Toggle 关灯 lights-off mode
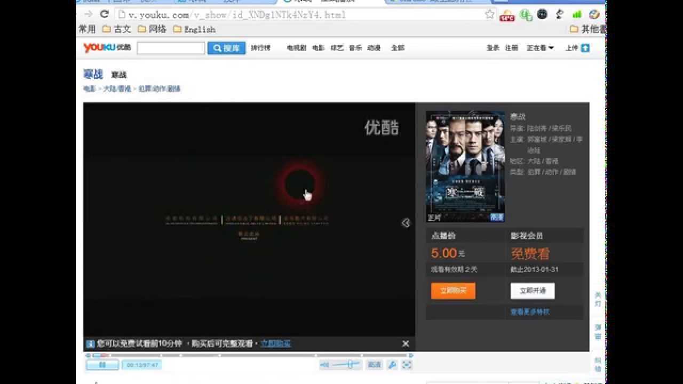 tap(598, 299)
